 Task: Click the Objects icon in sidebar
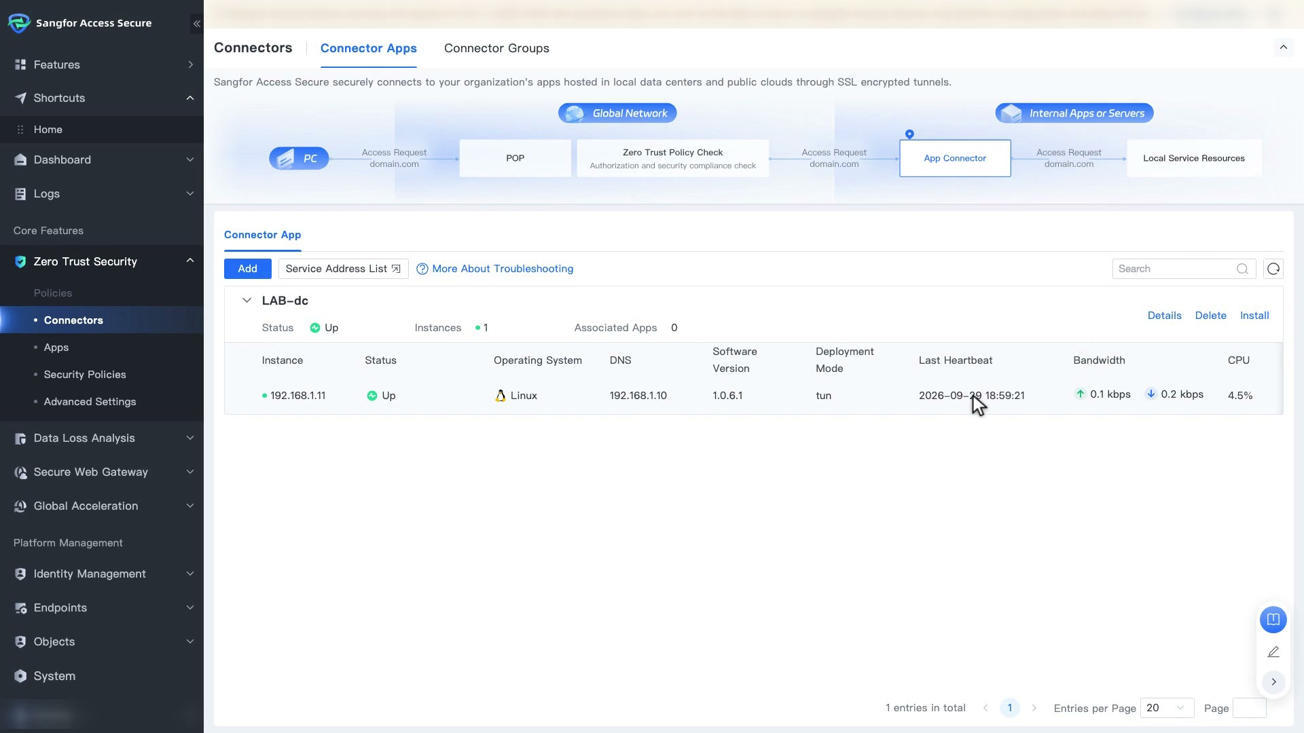click(20, 642)
